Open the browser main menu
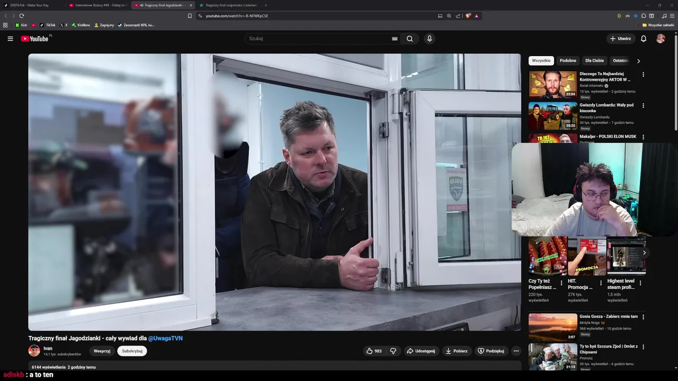This screenshot has width=678, height=381. pos(672,16)
